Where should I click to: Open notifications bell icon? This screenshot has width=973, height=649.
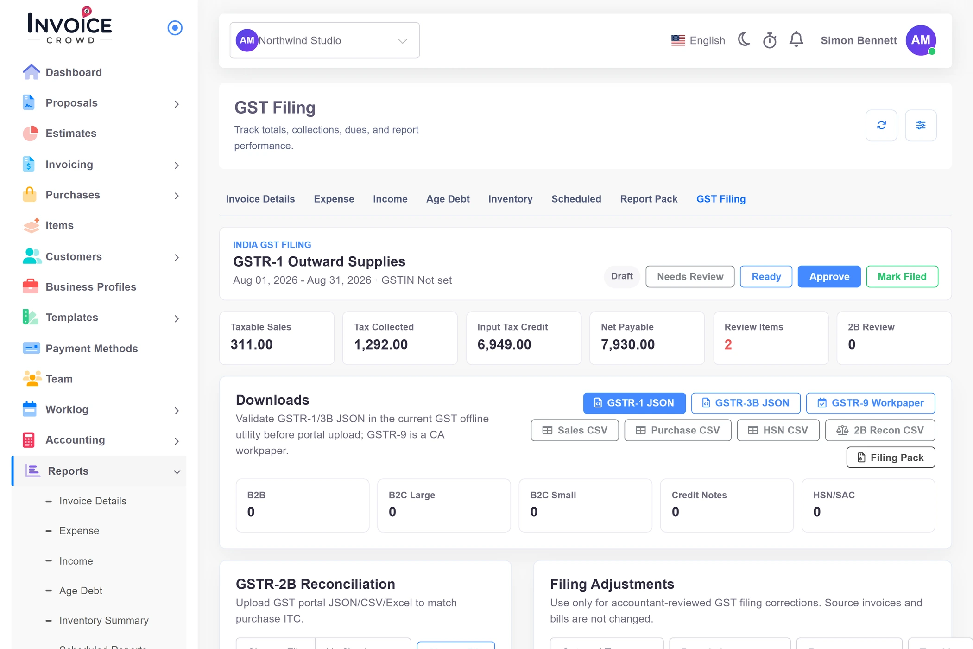coord(796,40)
